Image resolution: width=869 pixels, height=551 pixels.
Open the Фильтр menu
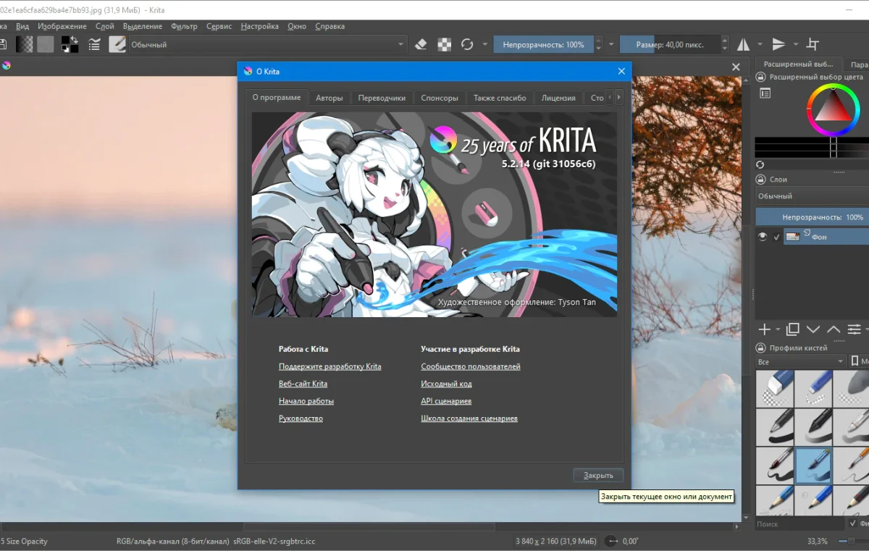point(184,26)
